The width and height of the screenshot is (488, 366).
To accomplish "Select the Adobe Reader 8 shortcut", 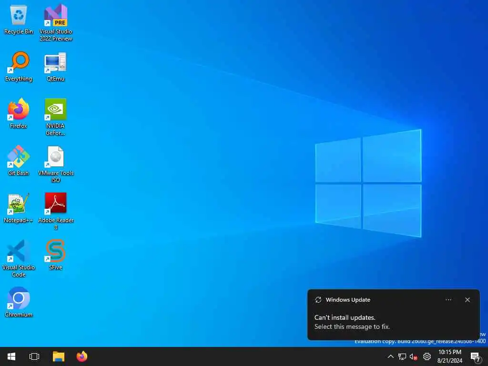I will [56, 212].
